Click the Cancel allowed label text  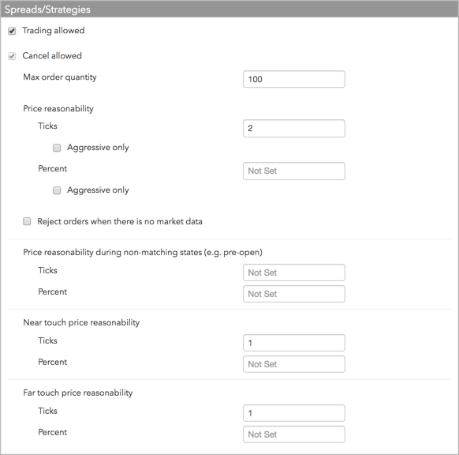52,56
